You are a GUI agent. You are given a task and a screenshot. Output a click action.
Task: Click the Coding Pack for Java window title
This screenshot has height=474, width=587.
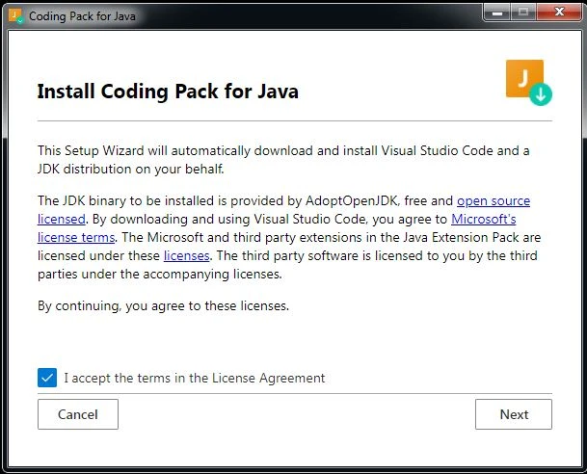(82, 16)
